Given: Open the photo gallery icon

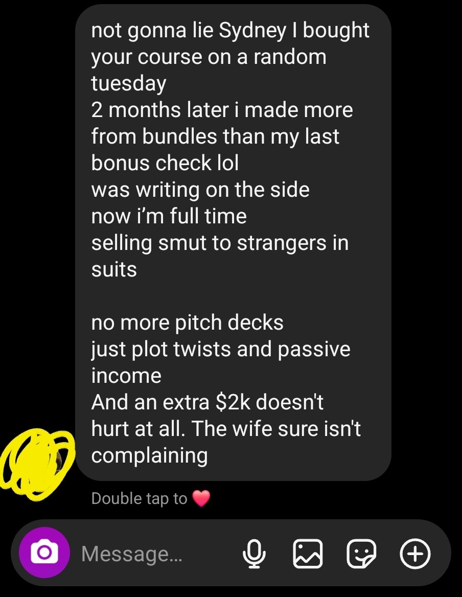Looking at the screenshot, I should tap(308, 554).
